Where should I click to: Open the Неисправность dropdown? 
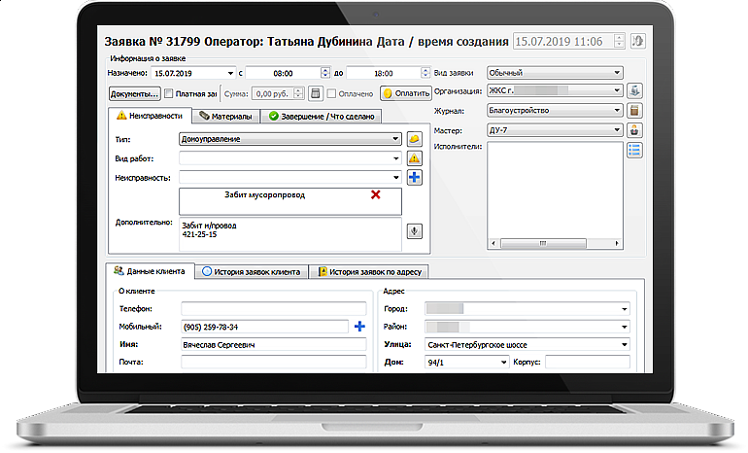point(396,178)
